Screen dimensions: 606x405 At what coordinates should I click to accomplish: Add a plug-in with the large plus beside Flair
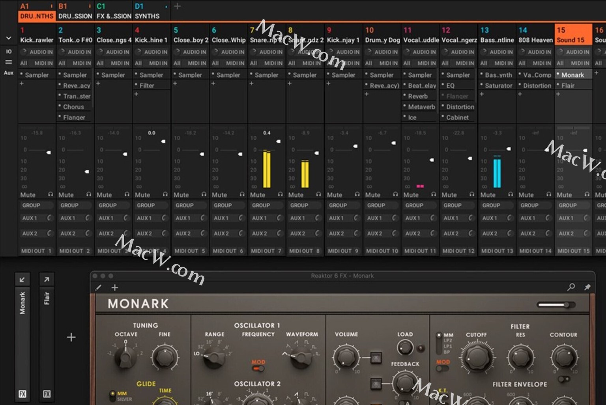(71, 337)
